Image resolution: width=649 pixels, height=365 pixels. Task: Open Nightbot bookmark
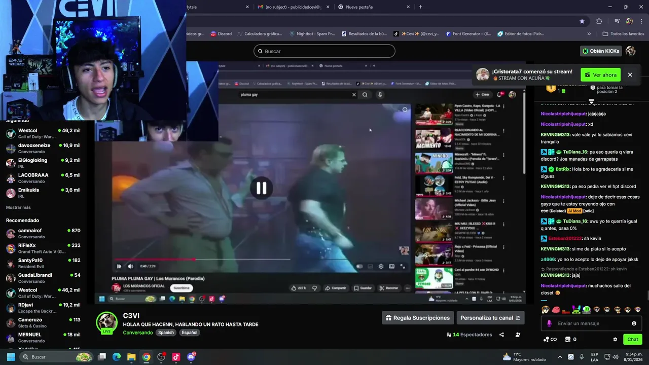pos(312,34)
